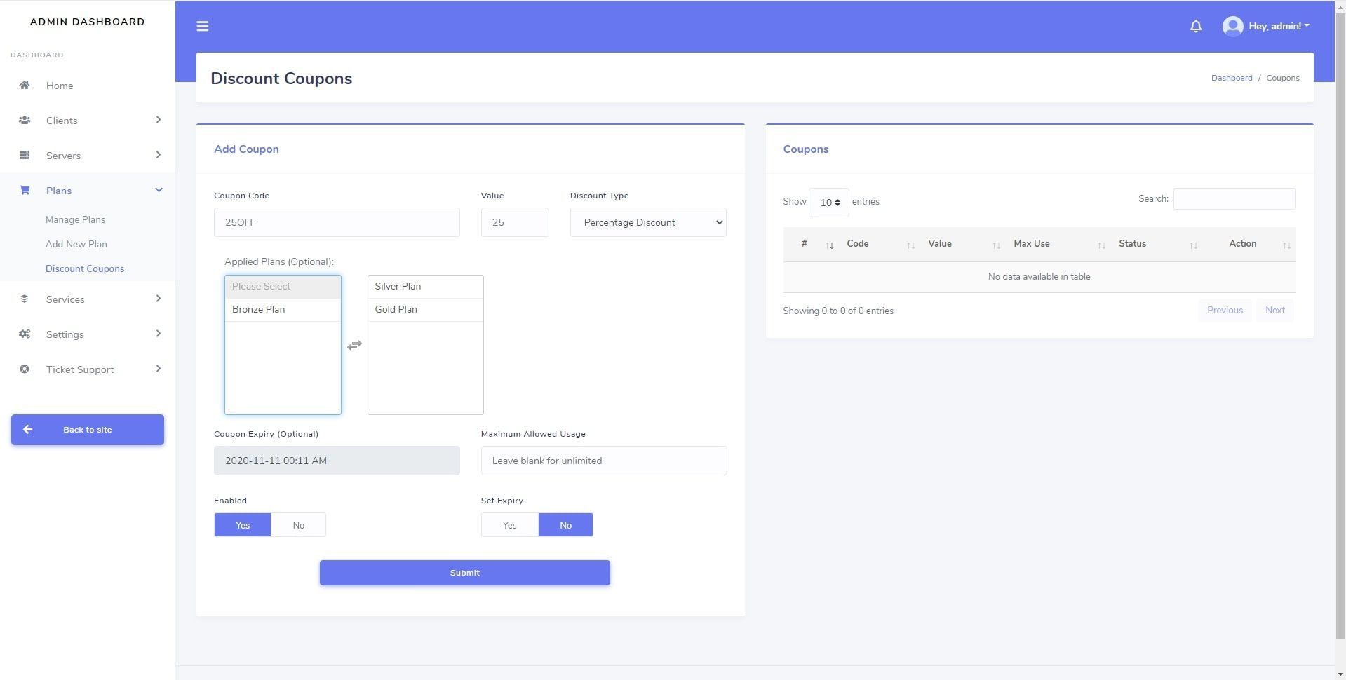Click the Clients people icon
The height and width of the screenshot is (680, 1346).
coord(25,120)
